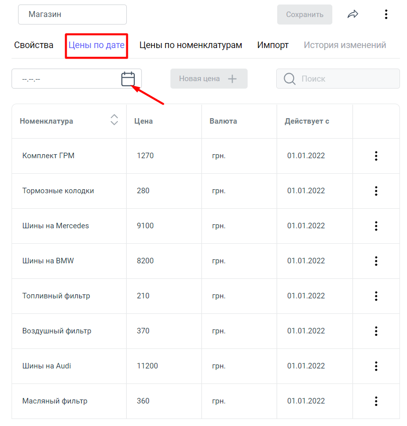The height and width of the screenshot is (426, 407).
Task: Open top-right three-dot options menu
Action: pyautogui.click(x=386, y=15)
